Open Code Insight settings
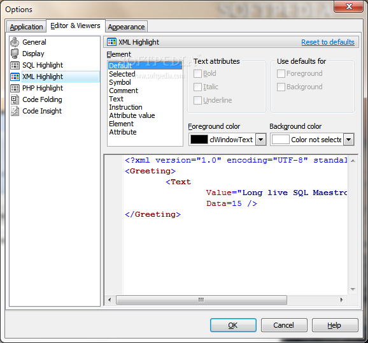The width and height of the screenshot is (368, 343). click(42, 111)
